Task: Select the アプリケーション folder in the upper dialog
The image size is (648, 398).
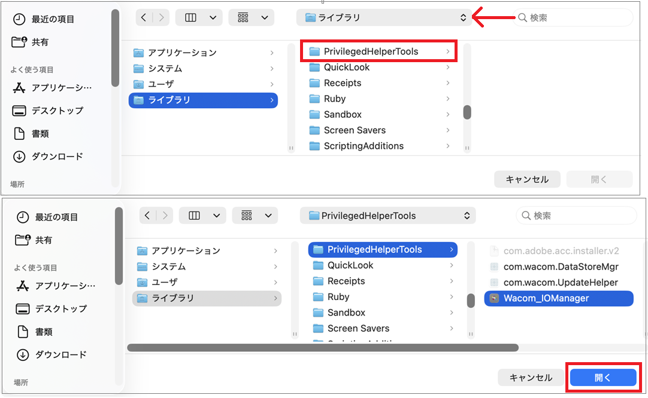Action: [x=204, y=53]
